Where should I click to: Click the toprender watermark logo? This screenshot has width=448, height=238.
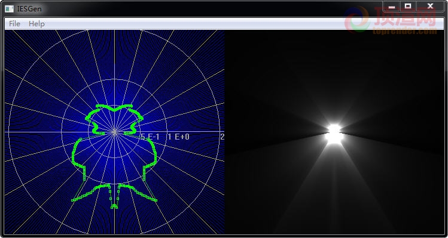[391, 20]
